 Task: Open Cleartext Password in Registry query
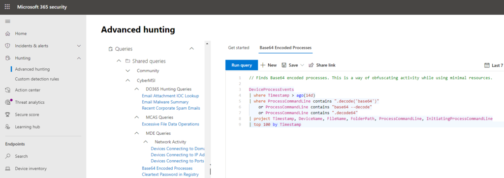pos(170,175)
